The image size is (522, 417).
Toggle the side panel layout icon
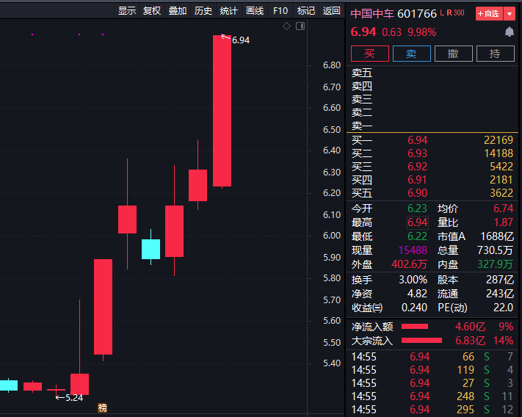pyautogui.click(x=300, y=26)
